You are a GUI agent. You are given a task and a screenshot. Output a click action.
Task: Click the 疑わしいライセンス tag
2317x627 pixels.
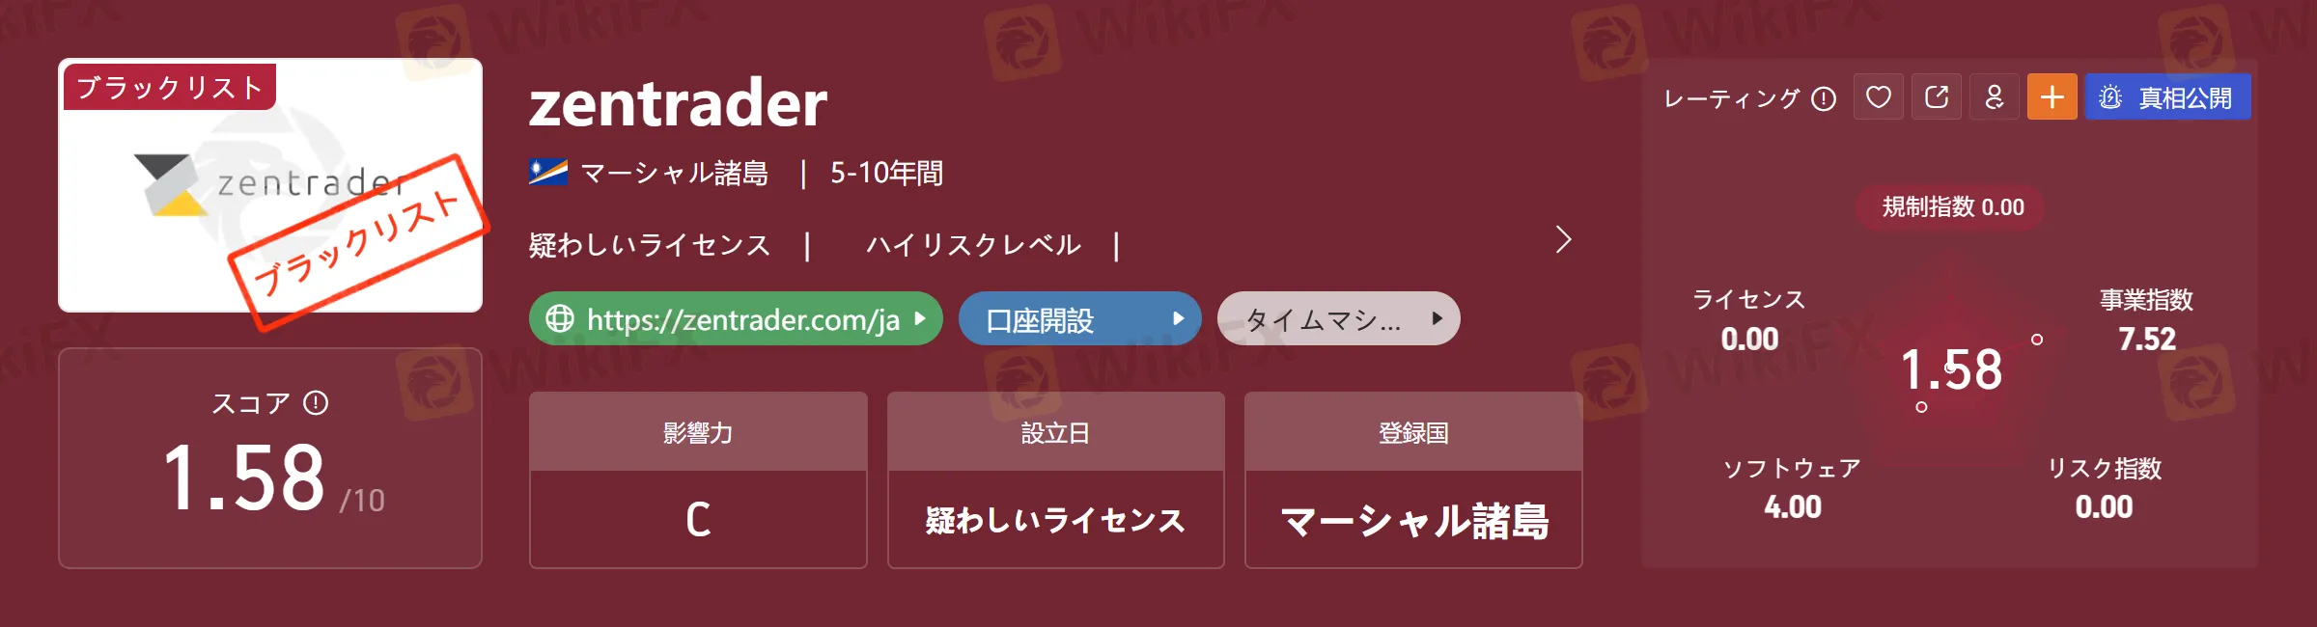[650, 245]
